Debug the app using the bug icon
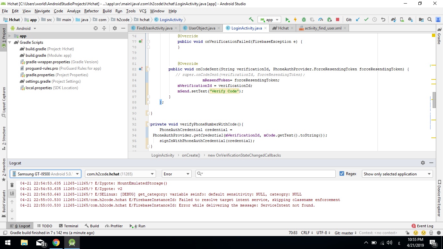 coord(304,19)
